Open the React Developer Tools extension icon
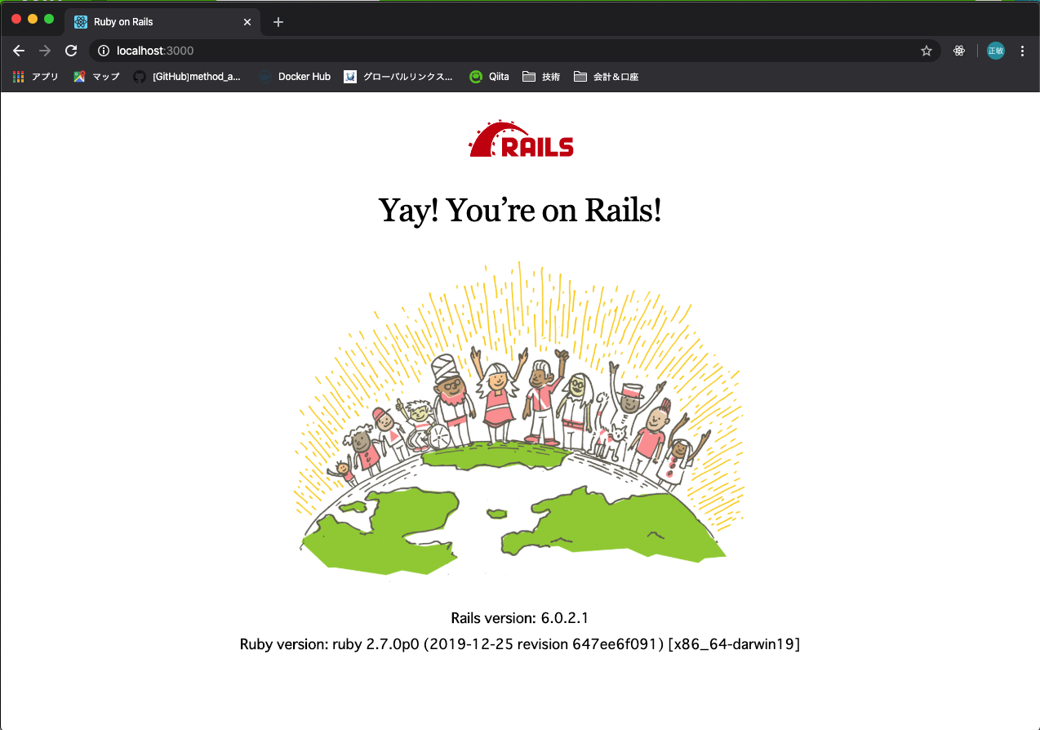Screen dimensions: 1040x730 (959, 51)
